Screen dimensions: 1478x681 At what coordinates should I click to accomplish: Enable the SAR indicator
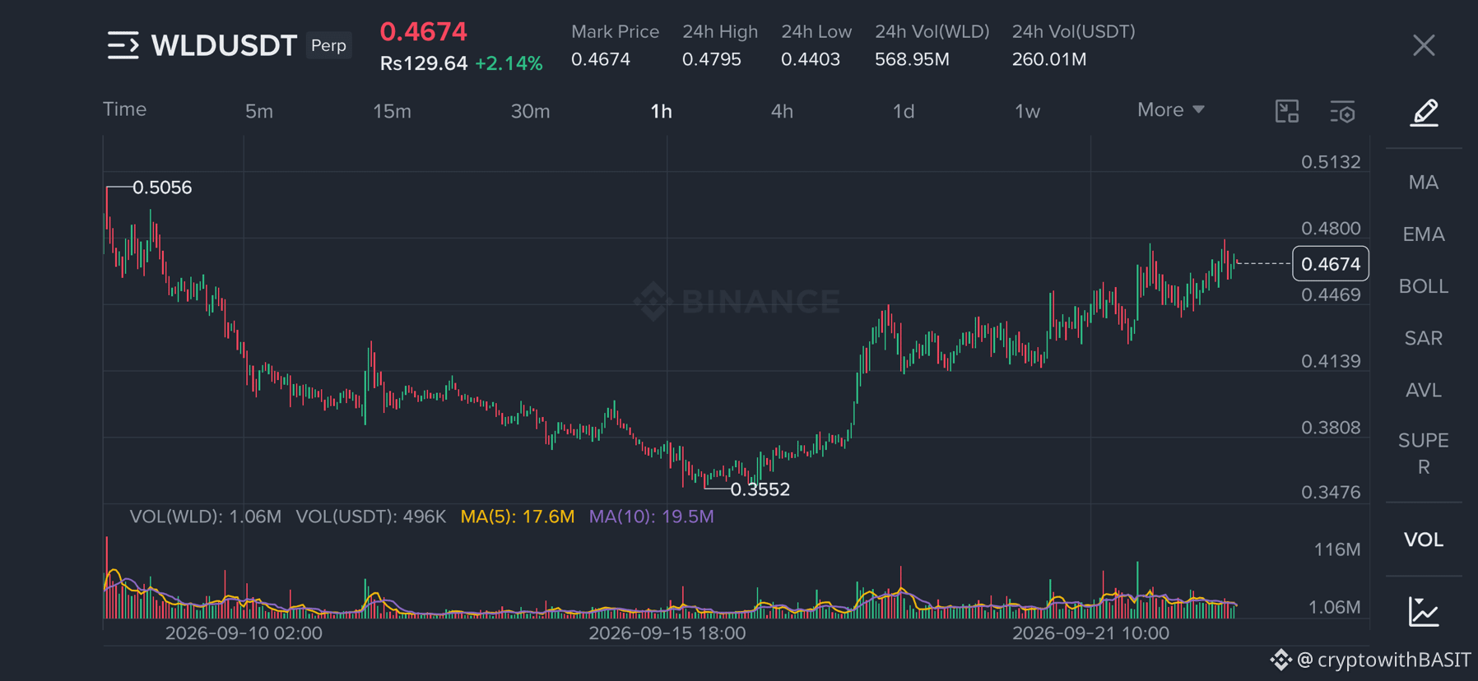coord(1424,338)
